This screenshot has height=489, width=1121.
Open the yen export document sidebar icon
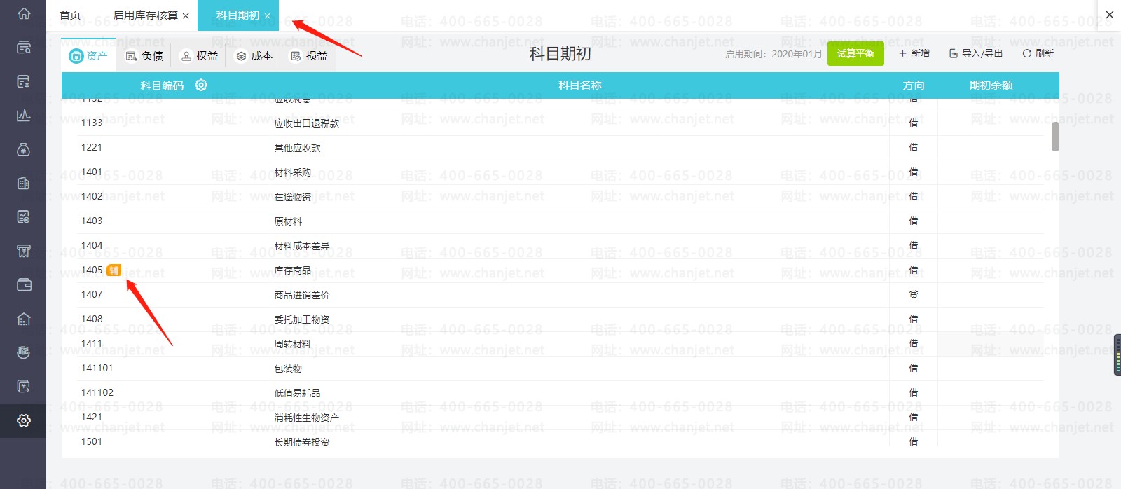[x=24, y=386]
